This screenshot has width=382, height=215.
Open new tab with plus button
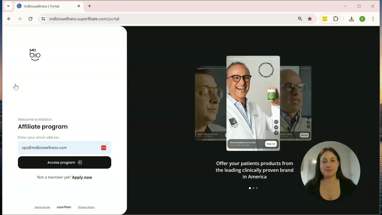click(x=90, y=6)
